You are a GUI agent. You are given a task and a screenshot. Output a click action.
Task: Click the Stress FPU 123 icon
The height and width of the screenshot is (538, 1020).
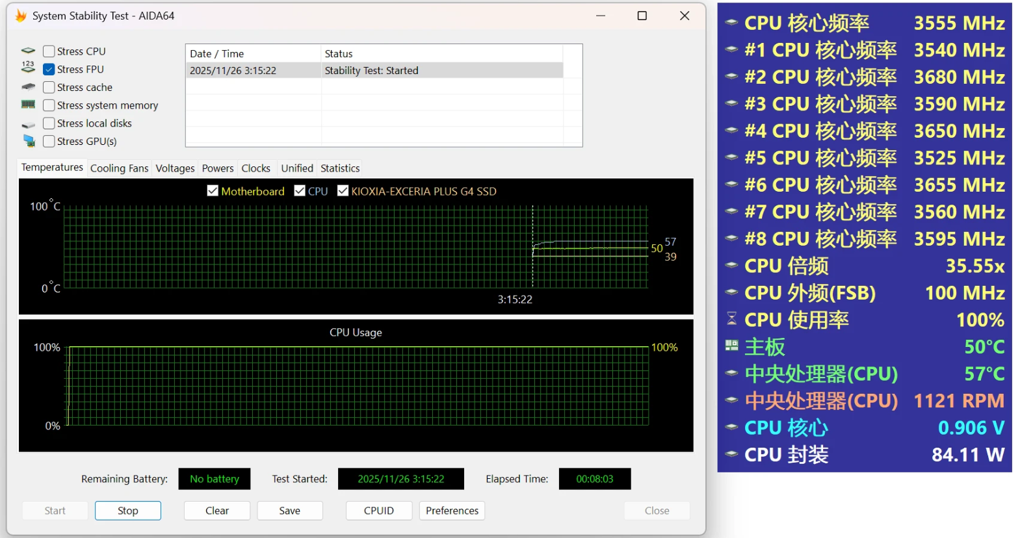point(28,68)
